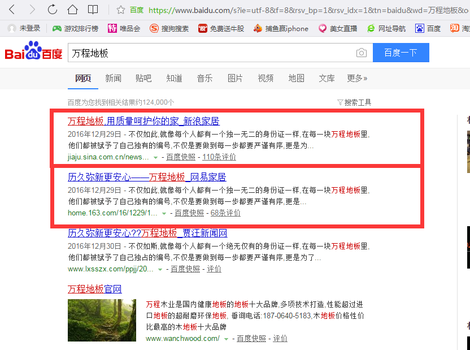Click the home.163.com/16/1229/1... URL
This screenshot has width=470, height=350.
tap(112, 213)
